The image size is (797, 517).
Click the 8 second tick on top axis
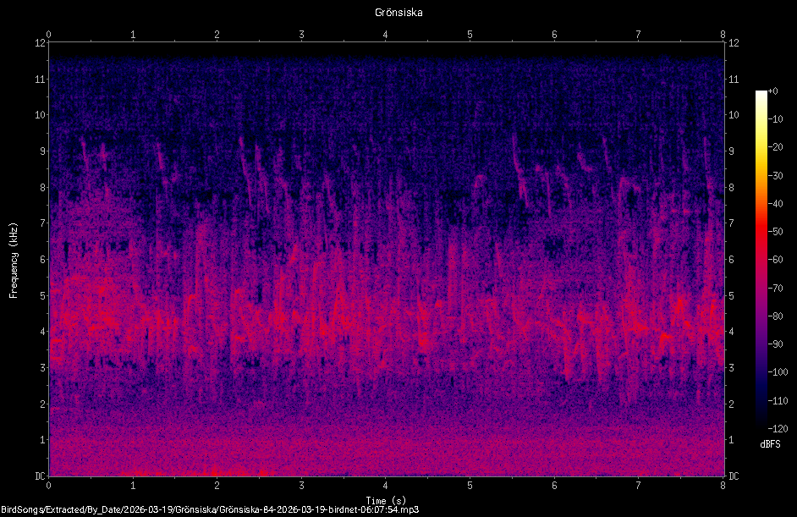pyautogui.click(x=723, y=35)
